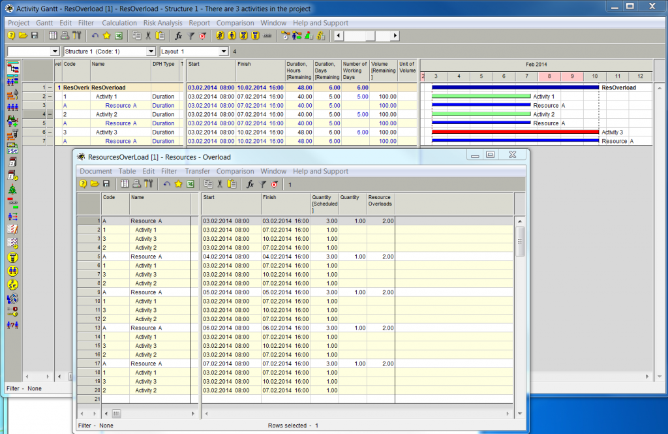Click the key icon in left sidebar
The image size is (668, 434).
coord(13,312)
